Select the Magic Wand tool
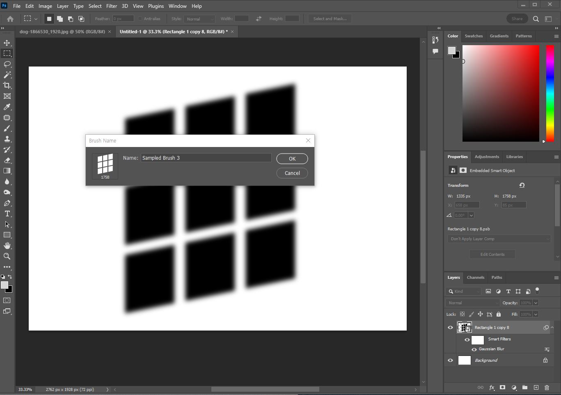 click(7, 75)
